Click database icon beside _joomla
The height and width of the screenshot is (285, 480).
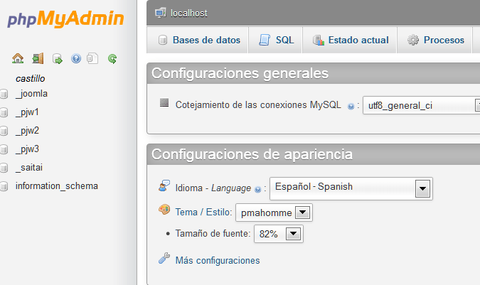tap(4, 94)
